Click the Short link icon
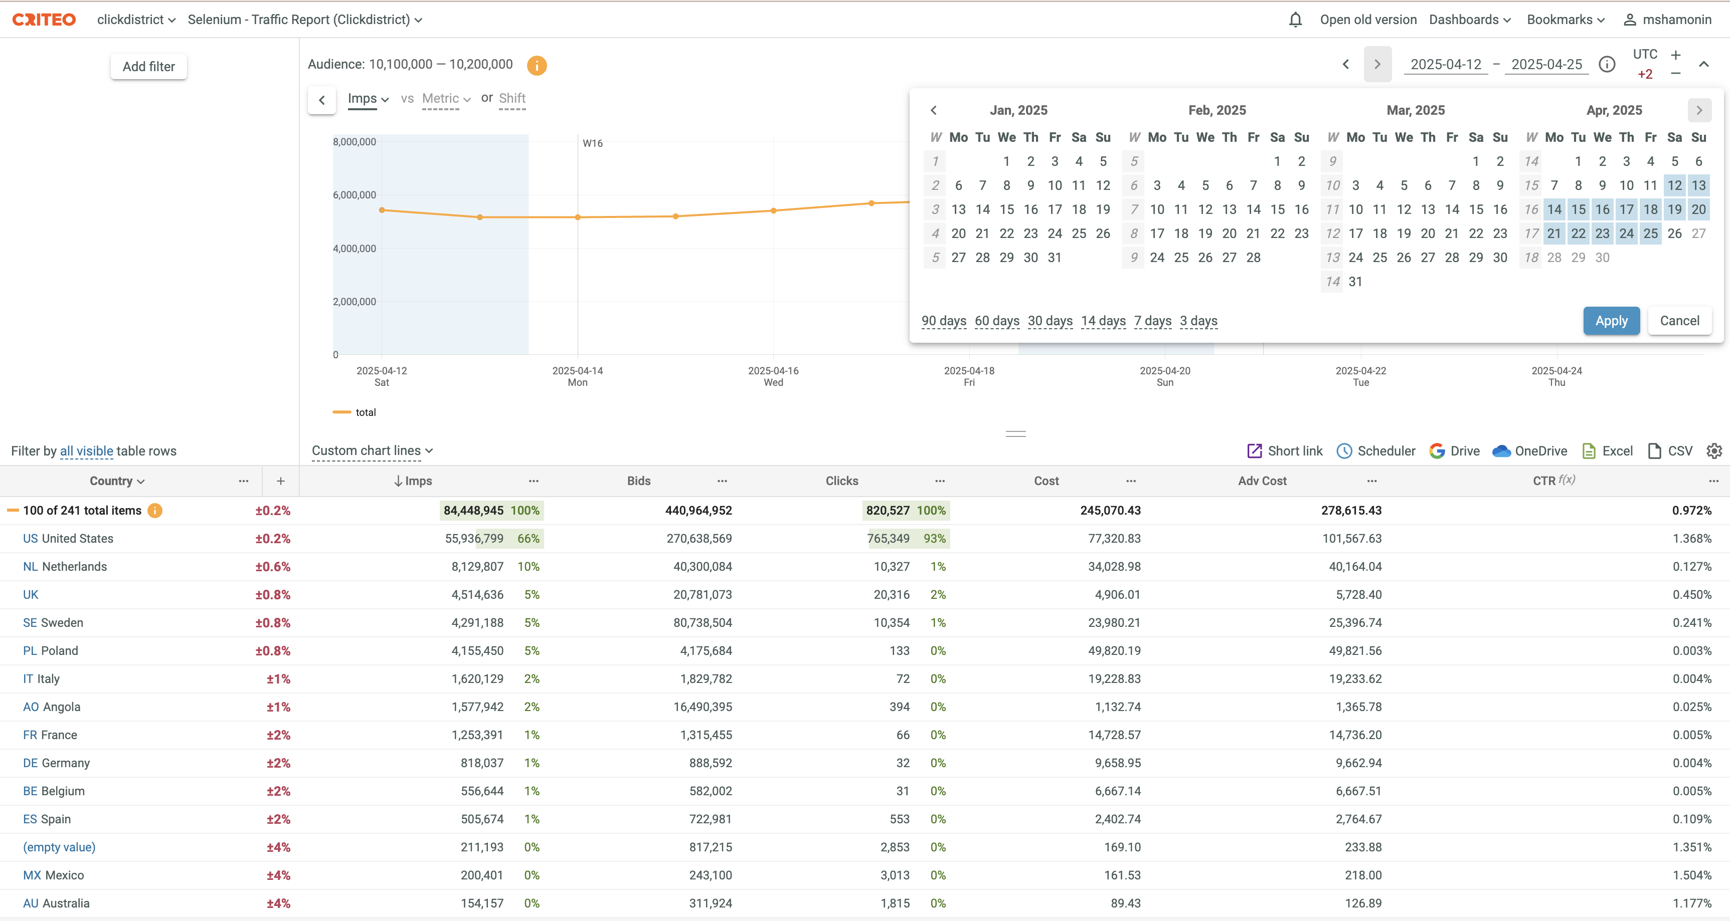Image resolution: width=1730 pixels, height=921 pixels. click(x=1254, y=451)
